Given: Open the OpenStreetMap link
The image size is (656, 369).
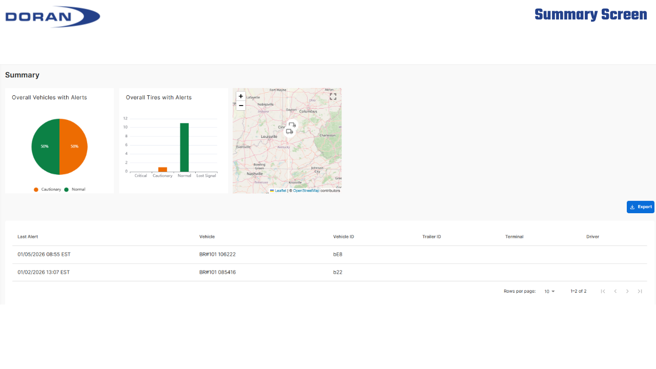Looking at the screenshot, I should point(306,191).
